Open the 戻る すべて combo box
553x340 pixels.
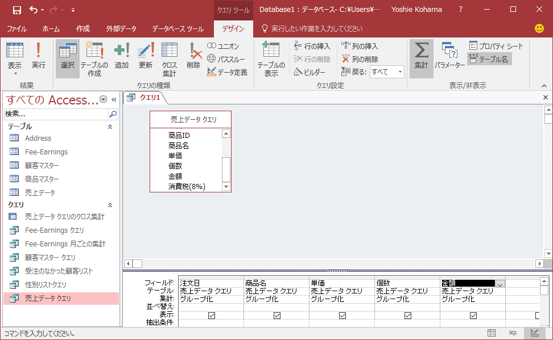[386, 72]
